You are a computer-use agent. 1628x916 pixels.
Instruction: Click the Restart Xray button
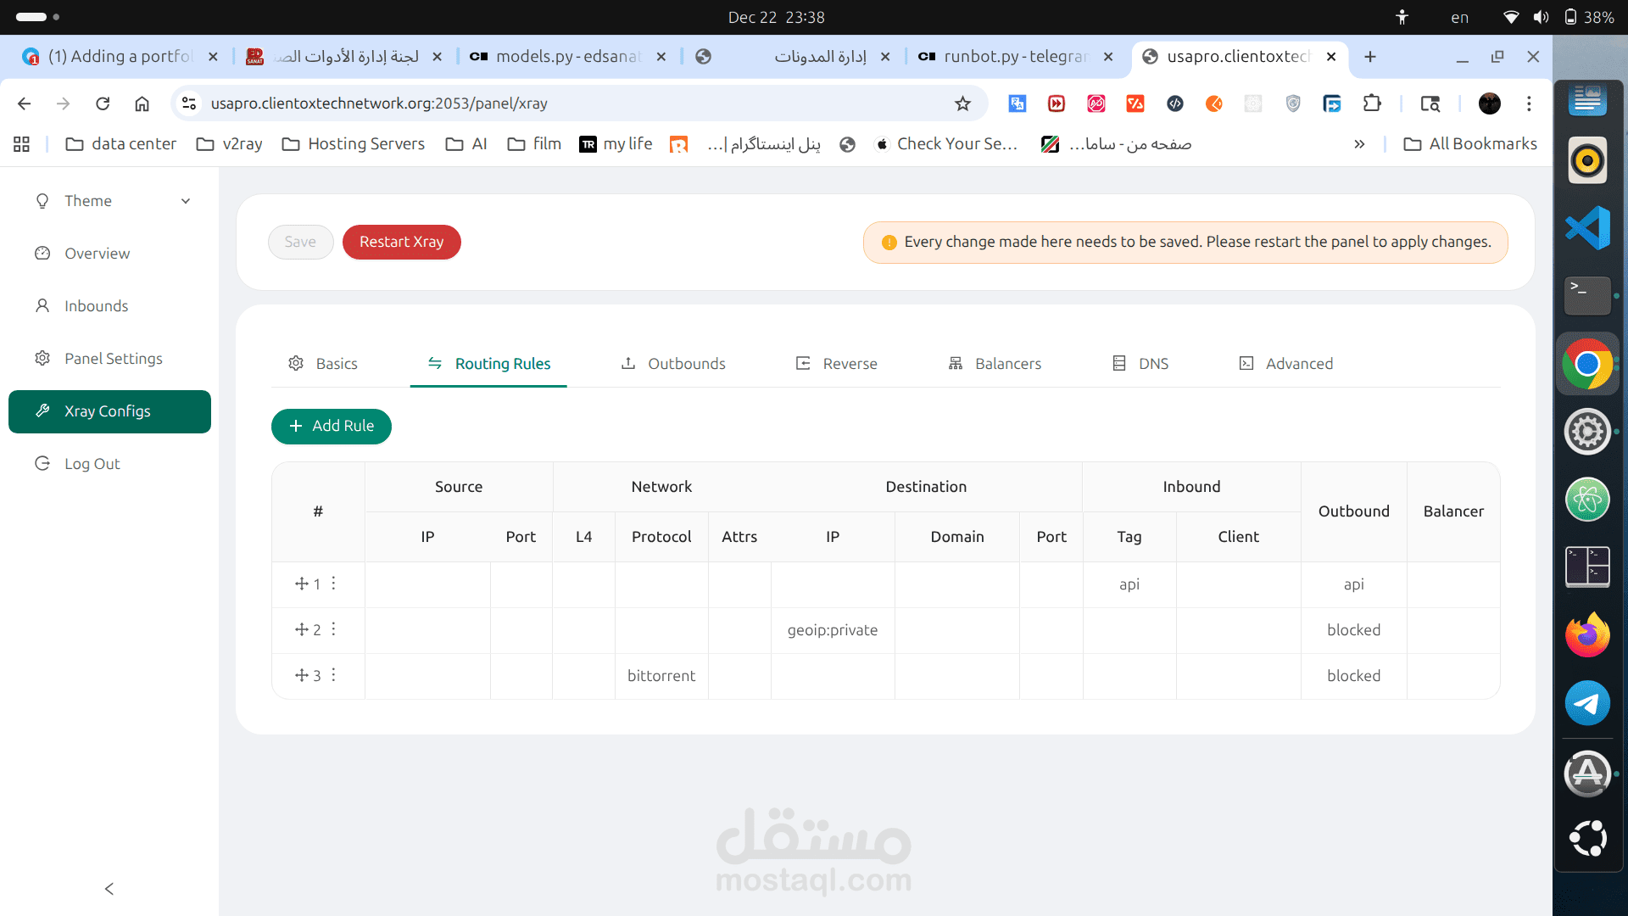(401, 242)
